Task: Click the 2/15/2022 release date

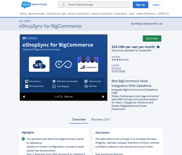Action: pos(118,71)
